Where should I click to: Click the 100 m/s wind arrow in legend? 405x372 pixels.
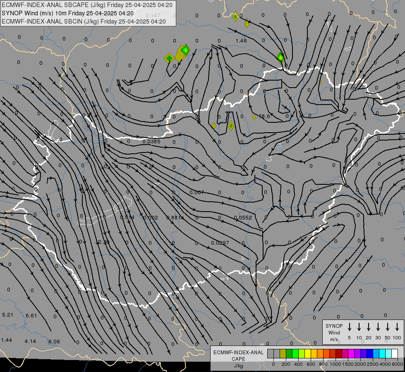(x=397, y=327)
